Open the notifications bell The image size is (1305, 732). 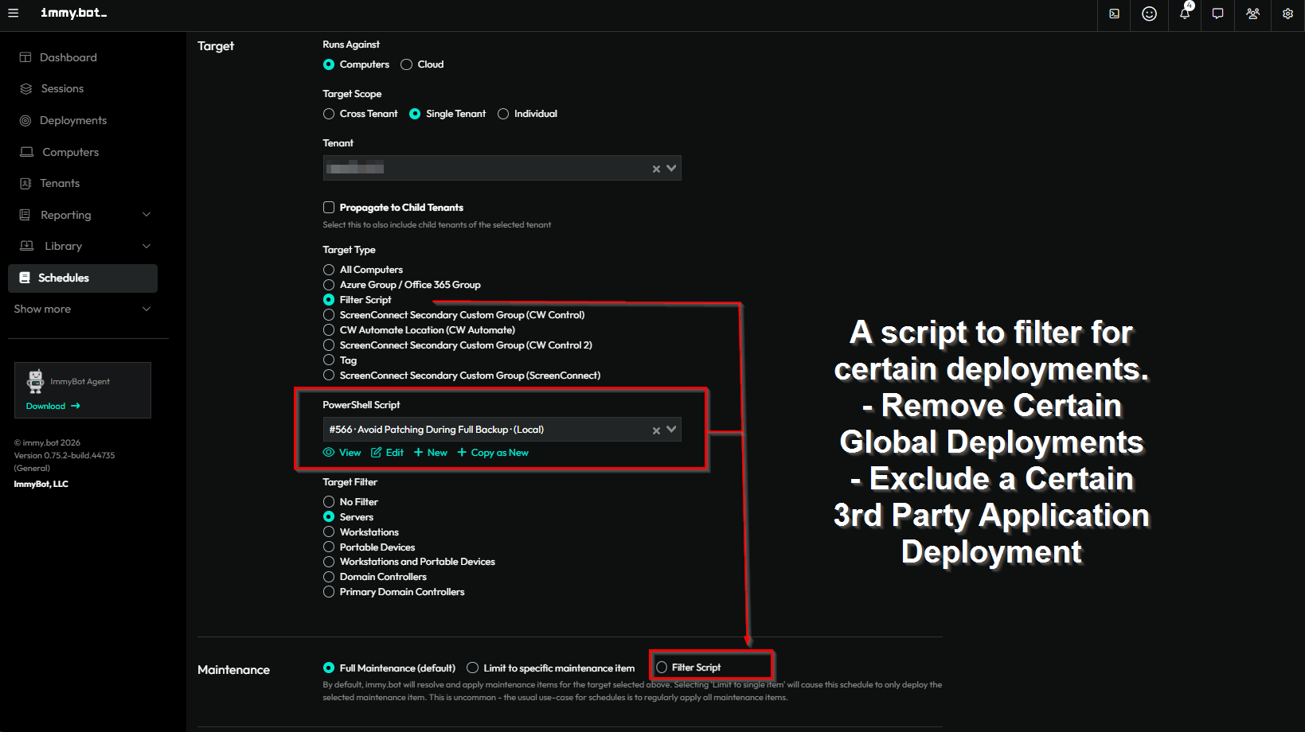1184,14
